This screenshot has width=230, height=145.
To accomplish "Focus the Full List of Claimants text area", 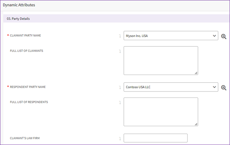I will pyautogui.click(x=160, y=60).
